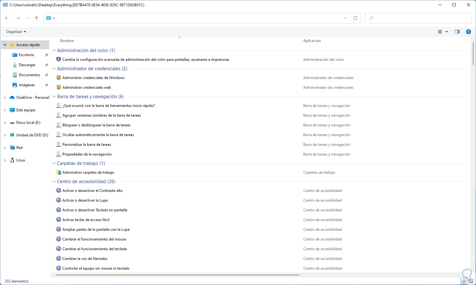
Task: Switch to large thumbnails view in status bar
Action: point(471,281)
